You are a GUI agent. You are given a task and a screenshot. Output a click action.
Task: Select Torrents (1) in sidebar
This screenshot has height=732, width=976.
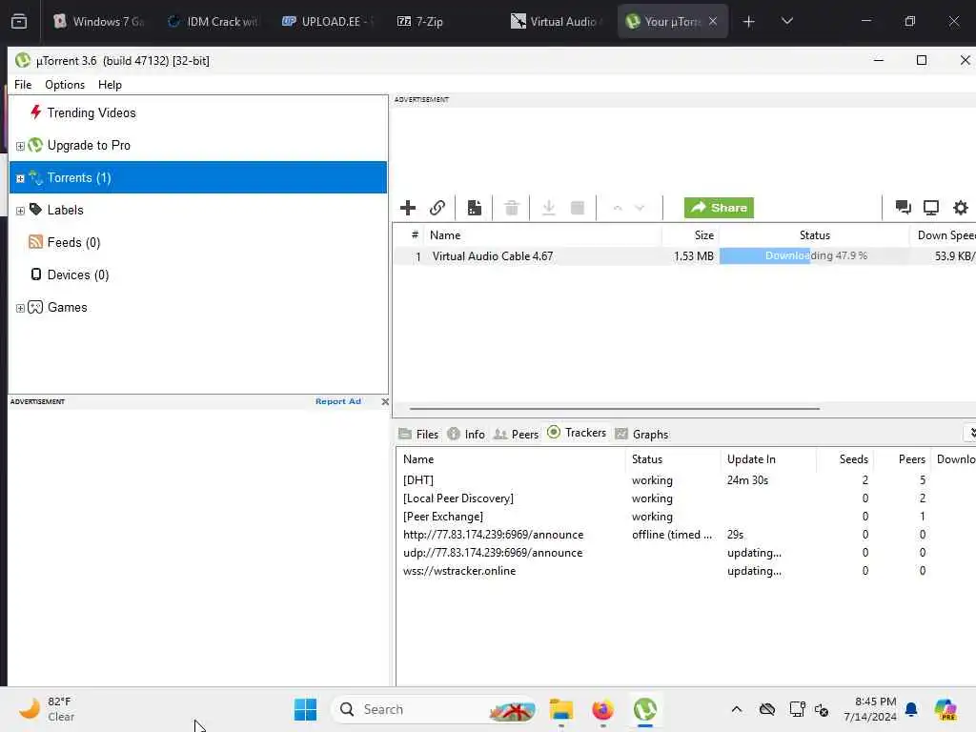(198, 177)
